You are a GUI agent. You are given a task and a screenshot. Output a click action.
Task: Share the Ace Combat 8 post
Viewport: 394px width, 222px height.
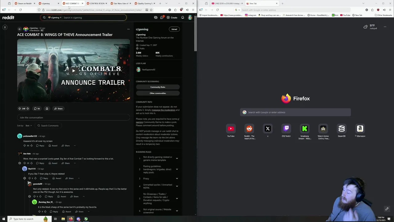point(58,109)
